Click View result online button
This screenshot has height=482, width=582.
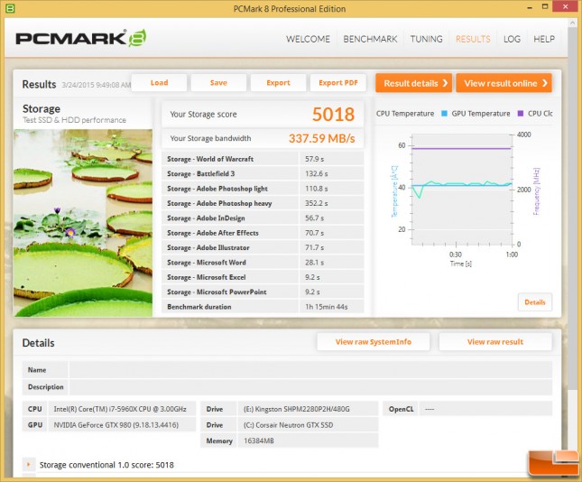[x=503, y=83]
